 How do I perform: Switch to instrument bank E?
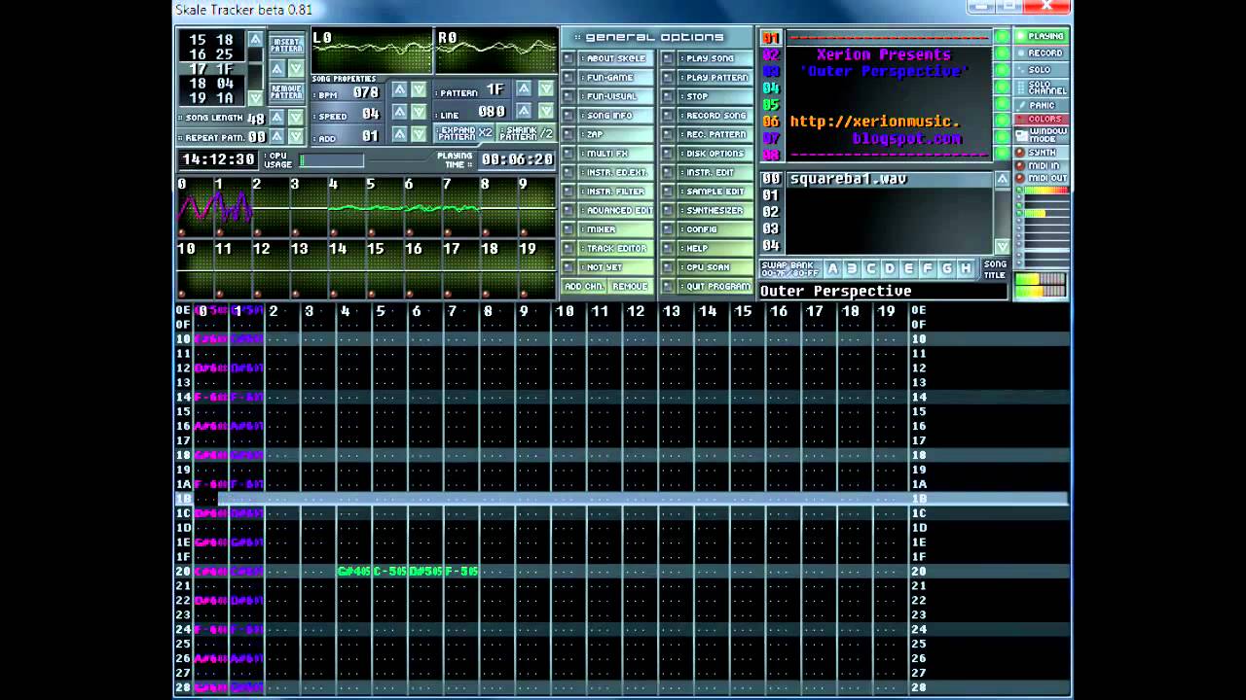pyautogui.click(x=908, y=268)
